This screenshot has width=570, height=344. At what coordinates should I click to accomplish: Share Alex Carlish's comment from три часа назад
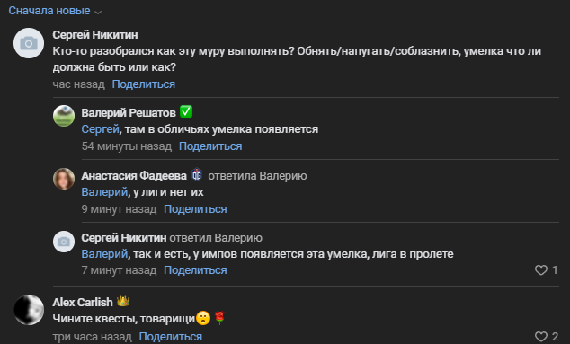coord(171,337)
